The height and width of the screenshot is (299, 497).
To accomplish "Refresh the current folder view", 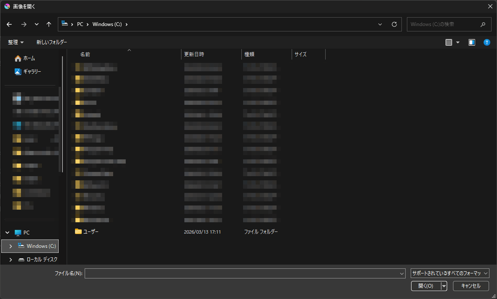I will [394, 24].
